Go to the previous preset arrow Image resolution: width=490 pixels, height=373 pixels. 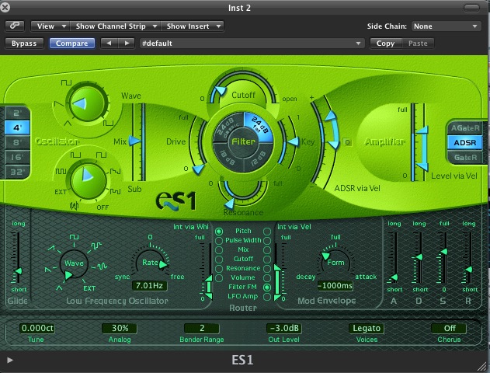(x=109, y=44)
